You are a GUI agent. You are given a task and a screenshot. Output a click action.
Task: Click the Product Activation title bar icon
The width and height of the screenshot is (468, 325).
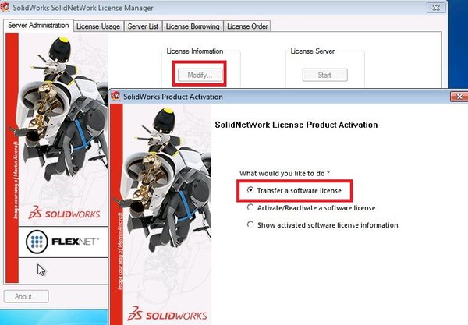click(116, 97)
